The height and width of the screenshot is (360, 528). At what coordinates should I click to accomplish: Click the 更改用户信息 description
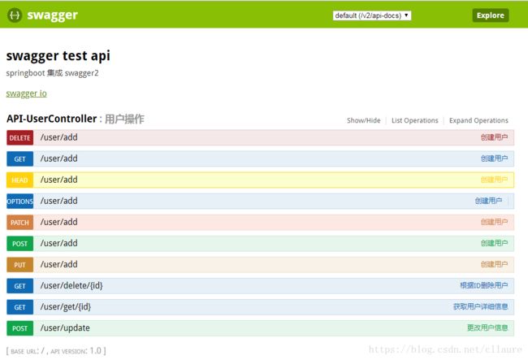coord(487,327)
